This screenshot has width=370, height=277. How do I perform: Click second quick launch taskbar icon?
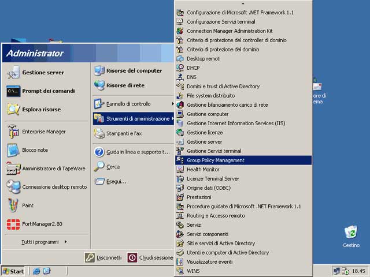(x=47, y=271)
